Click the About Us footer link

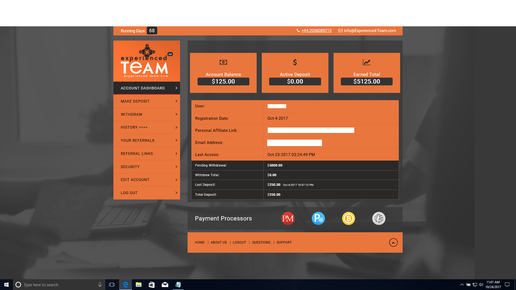pos(219,242)
